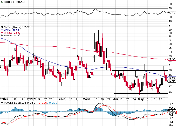Screen dimensions: 178x126
Task: Click the 0.053 MACD value tag
Action: [x=172, y=111]
